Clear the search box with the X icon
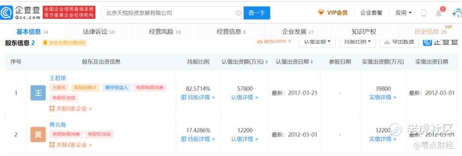The image size is (462, 156). point(238,13)
